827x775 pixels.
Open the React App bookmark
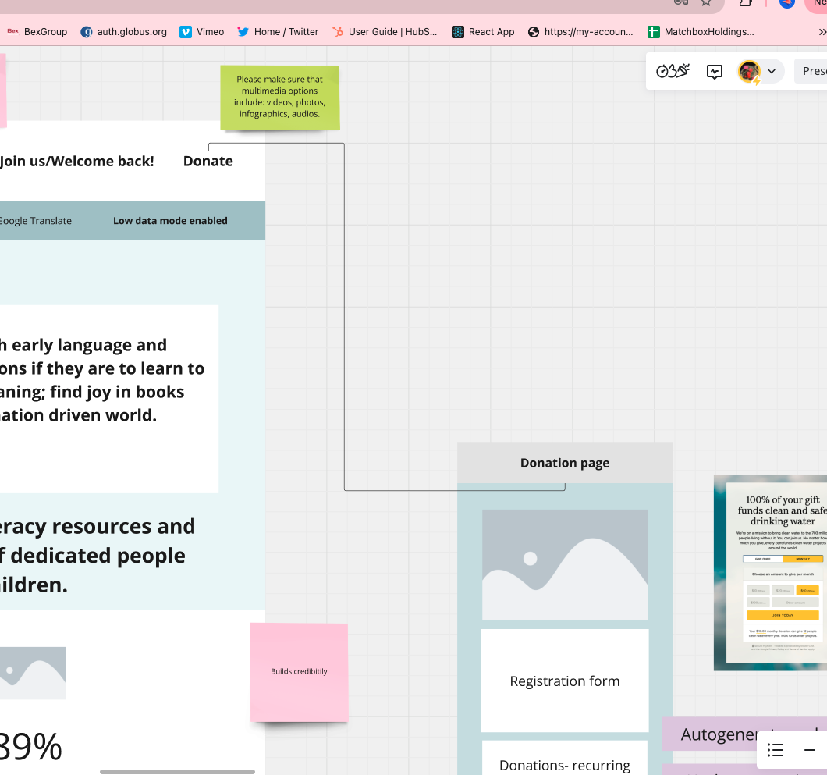[x=484, y=32]
